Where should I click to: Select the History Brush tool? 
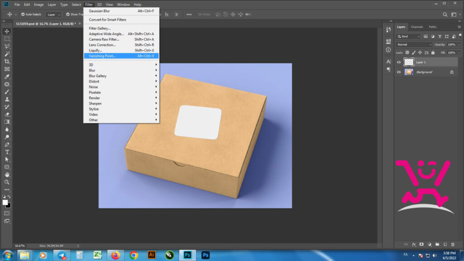point(7,107)
